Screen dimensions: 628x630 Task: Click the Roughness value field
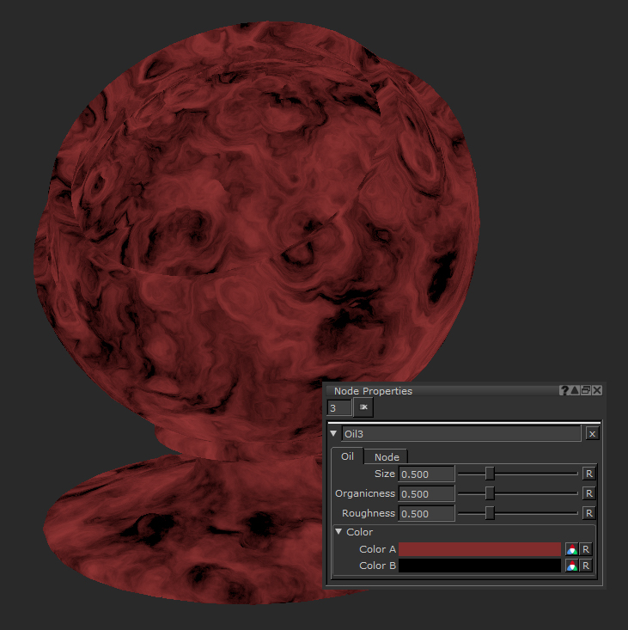[426, 513]
